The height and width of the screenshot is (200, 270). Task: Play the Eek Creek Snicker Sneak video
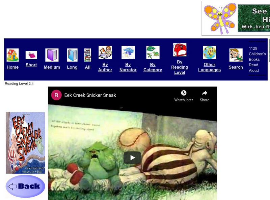point(132,157)
